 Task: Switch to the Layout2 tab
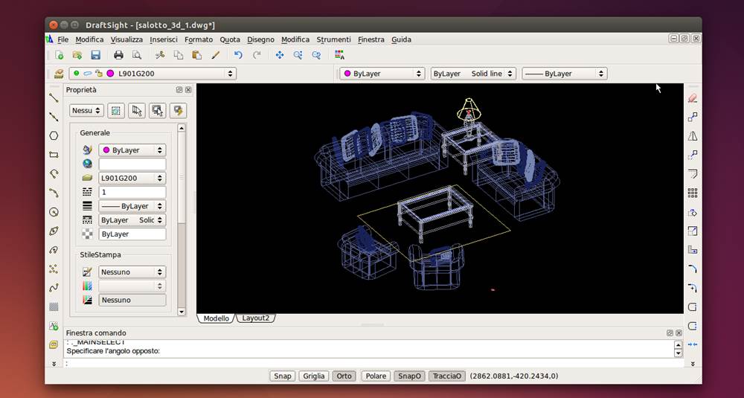pos(256,318)
